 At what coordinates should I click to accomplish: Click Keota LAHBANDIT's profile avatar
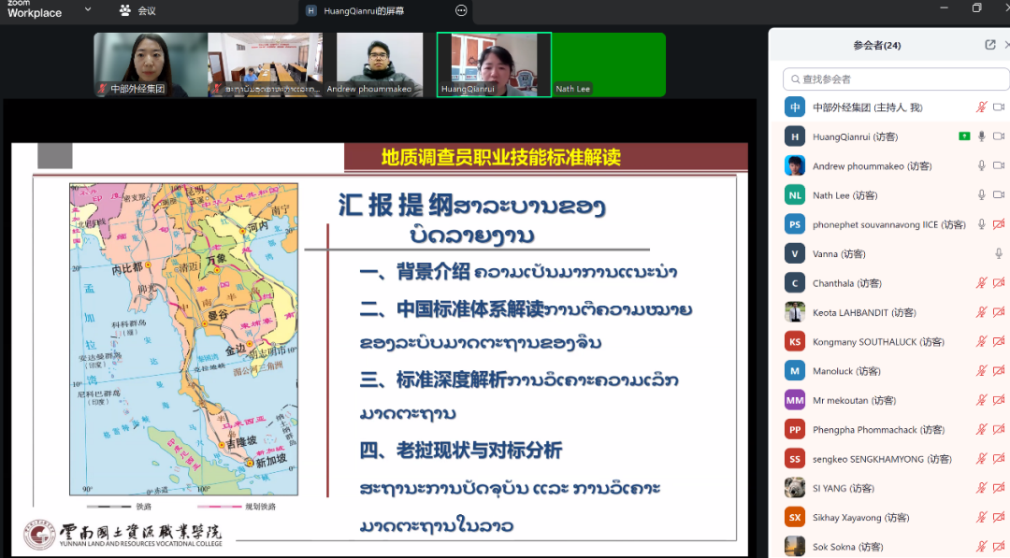(x=794, y=311)
